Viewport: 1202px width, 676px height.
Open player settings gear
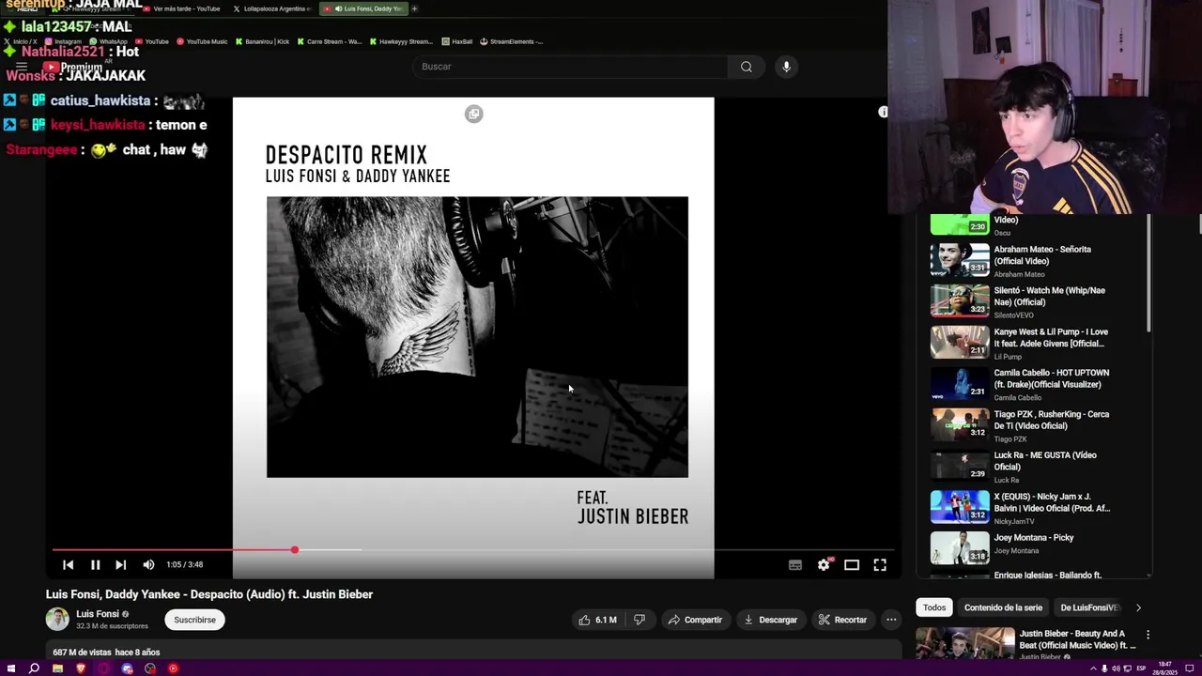(x=824, y=564)
